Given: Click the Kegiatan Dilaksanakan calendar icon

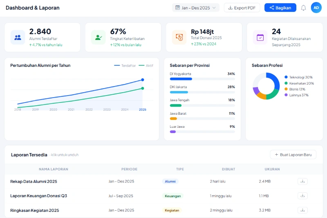Looking at the screenshot, I should tap(260, 38).
